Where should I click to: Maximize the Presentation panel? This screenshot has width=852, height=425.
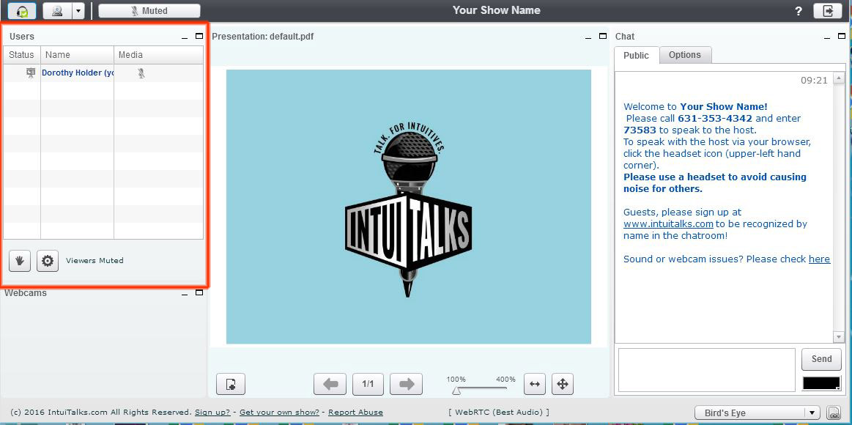tap(603, 37)
